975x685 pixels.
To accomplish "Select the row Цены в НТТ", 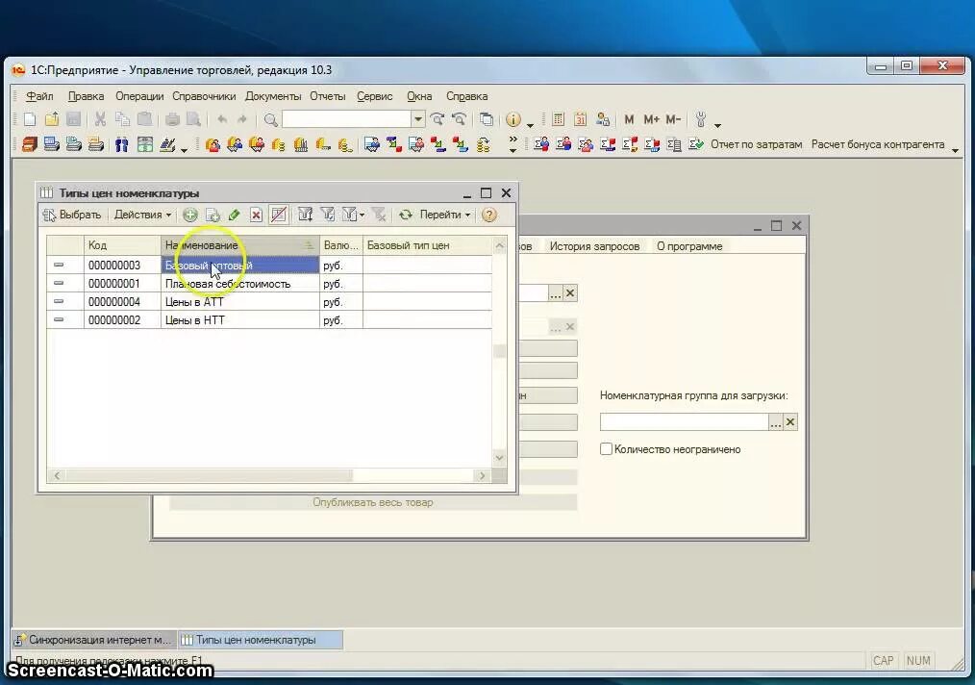I will (268, 319).
